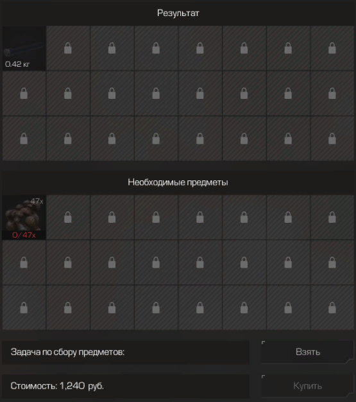The height and width of the screenshot is (402, 356).
Task: Click the 47x quantity label on required item
Action: pyautogui.click(x=37, y=201)
